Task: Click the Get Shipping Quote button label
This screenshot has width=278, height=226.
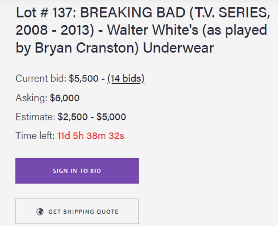Action: (x=83, y=212)
